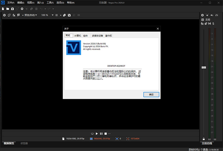The width and height of the screenshot is (223, 151).
Task: Toggle split screen view icon
Action: pyautogui.click(x=19, y=15)
